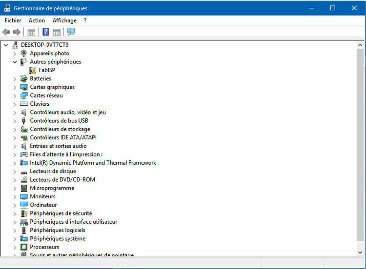The width and height of the screenshot is (366, 269).
Task: Click the Cartes réseau network icon
Action: (24, 96)
